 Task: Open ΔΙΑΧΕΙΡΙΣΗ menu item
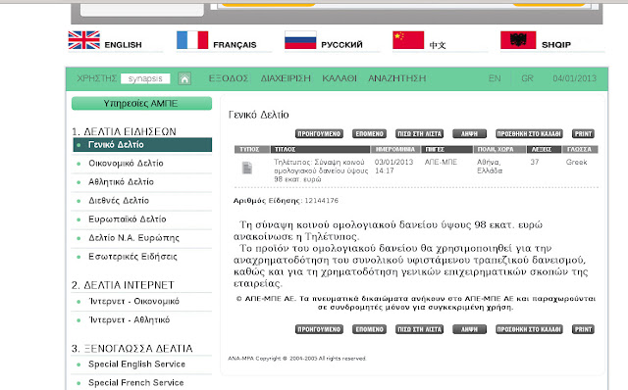[x=286, y=78]
